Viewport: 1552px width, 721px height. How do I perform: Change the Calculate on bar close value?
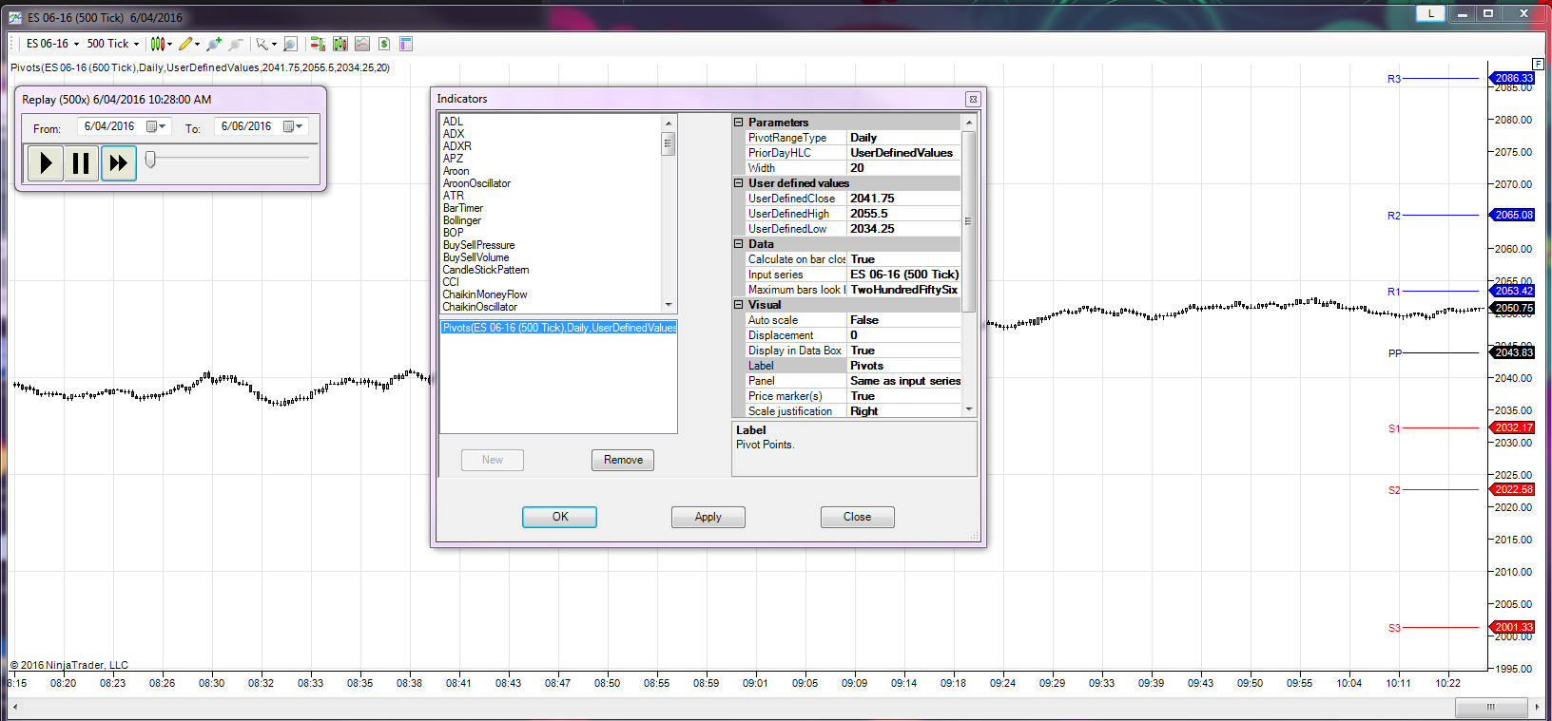(x=903, y=259)
